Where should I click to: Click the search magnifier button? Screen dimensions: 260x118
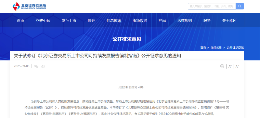[240, 6]
